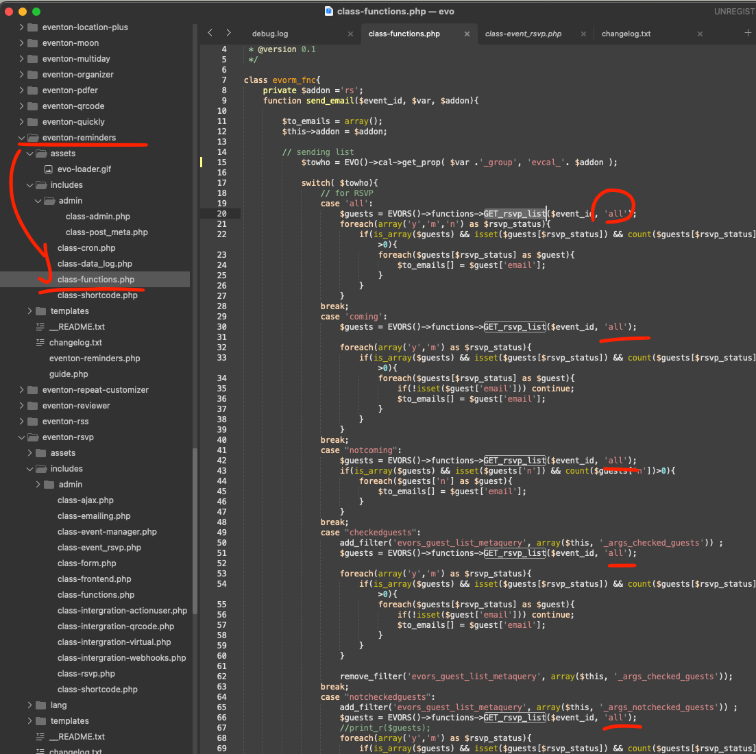Image resolution: width=756 pixels, height=754 pixels.
Task: Open class-event-manager.php file
Action: coord(107,532)
